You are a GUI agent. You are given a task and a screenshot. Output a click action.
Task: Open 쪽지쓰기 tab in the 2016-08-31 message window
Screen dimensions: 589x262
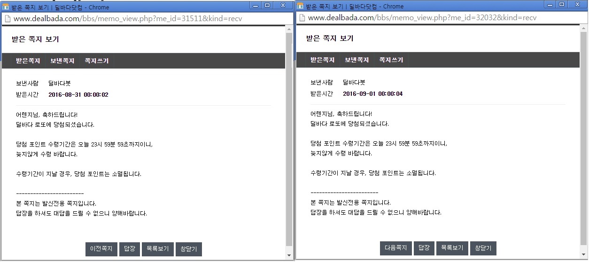[97, 61]
